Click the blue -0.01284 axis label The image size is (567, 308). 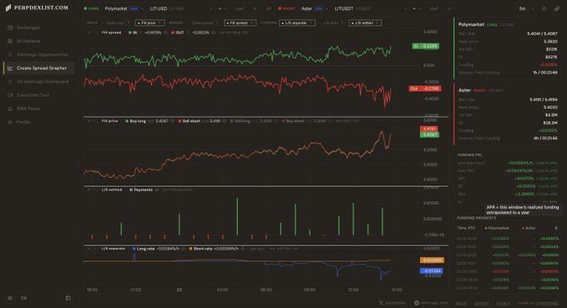coord(432,270)
